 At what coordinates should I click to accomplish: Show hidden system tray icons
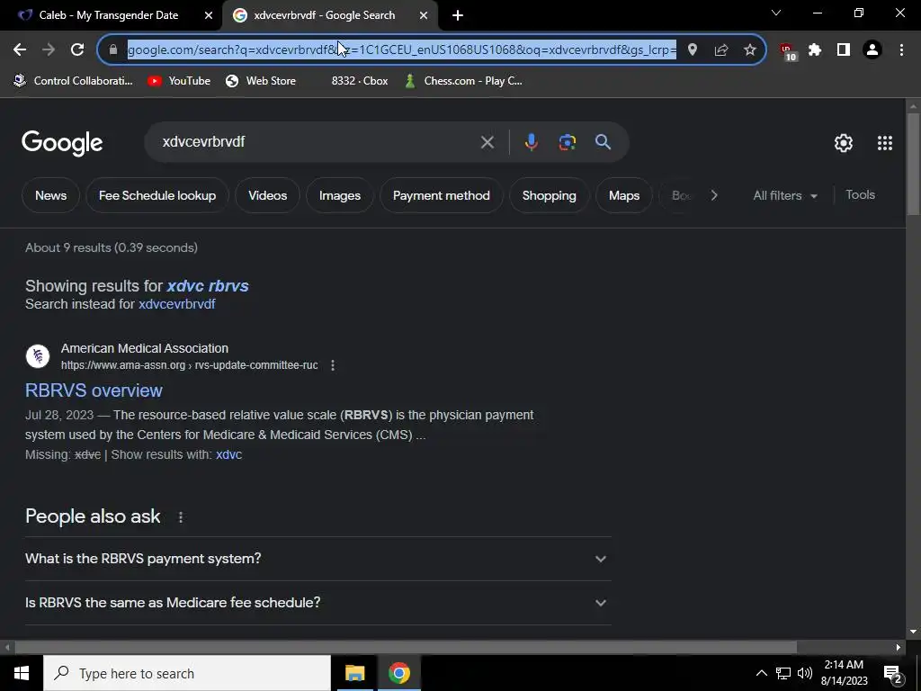pos(761,673)
